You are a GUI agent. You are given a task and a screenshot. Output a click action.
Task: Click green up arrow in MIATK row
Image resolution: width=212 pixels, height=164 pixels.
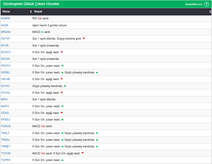click(x=62, y=106)
